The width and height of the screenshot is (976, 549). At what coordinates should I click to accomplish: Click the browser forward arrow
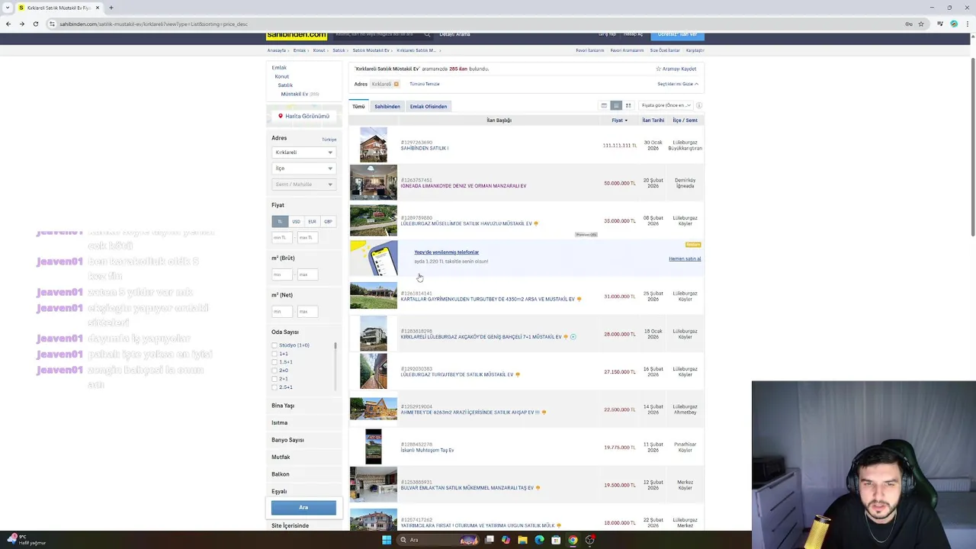tap(21, 24)
